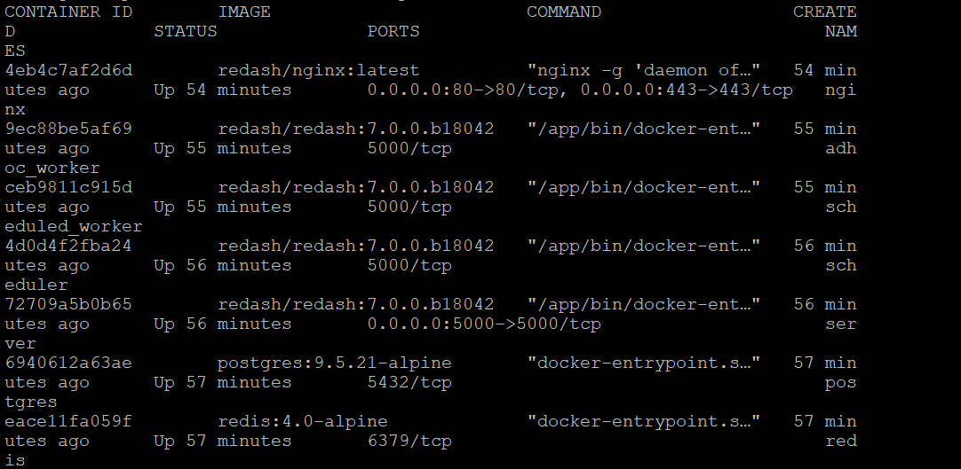Click the container ID 9ec88be5af69

[x=68, y=129]
